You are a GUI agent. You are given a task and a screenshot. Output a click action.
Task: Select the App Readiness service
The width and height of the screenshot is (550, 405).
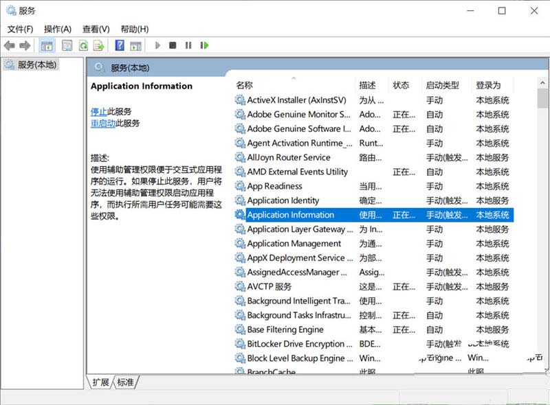click(x=374, y=187)
